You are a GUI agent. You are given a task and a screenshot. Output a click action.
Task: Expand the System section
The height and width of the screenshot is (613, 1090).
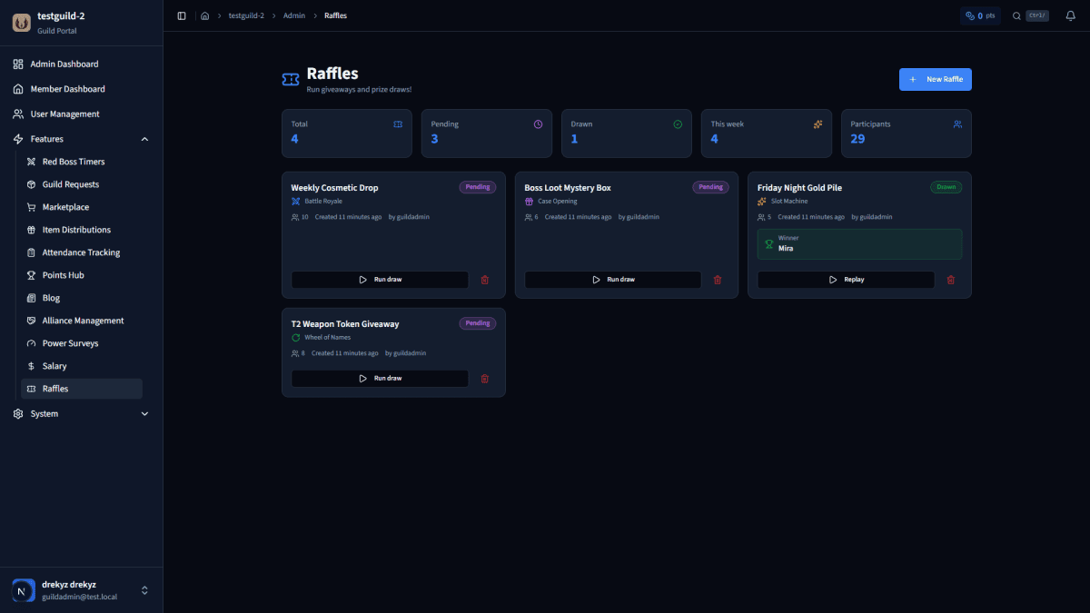pyautogui.click(x=144, y=413)
